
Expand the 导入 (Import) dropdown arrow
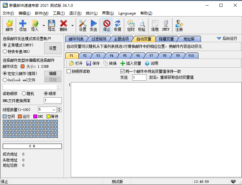pos(44,26)
